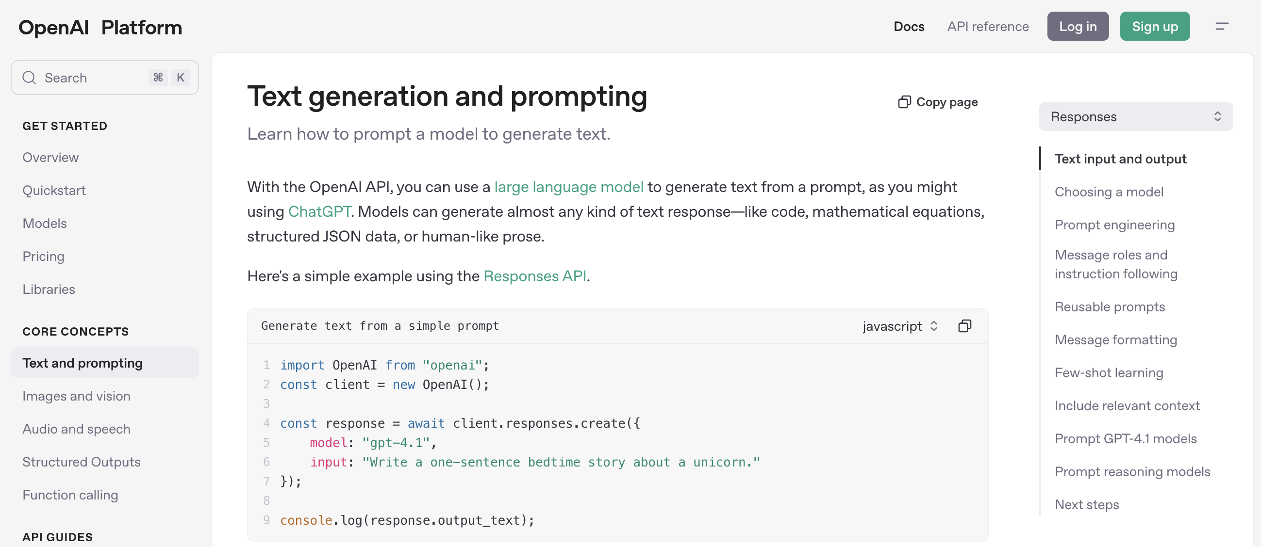Open the API reference tab

pos(988,26)
